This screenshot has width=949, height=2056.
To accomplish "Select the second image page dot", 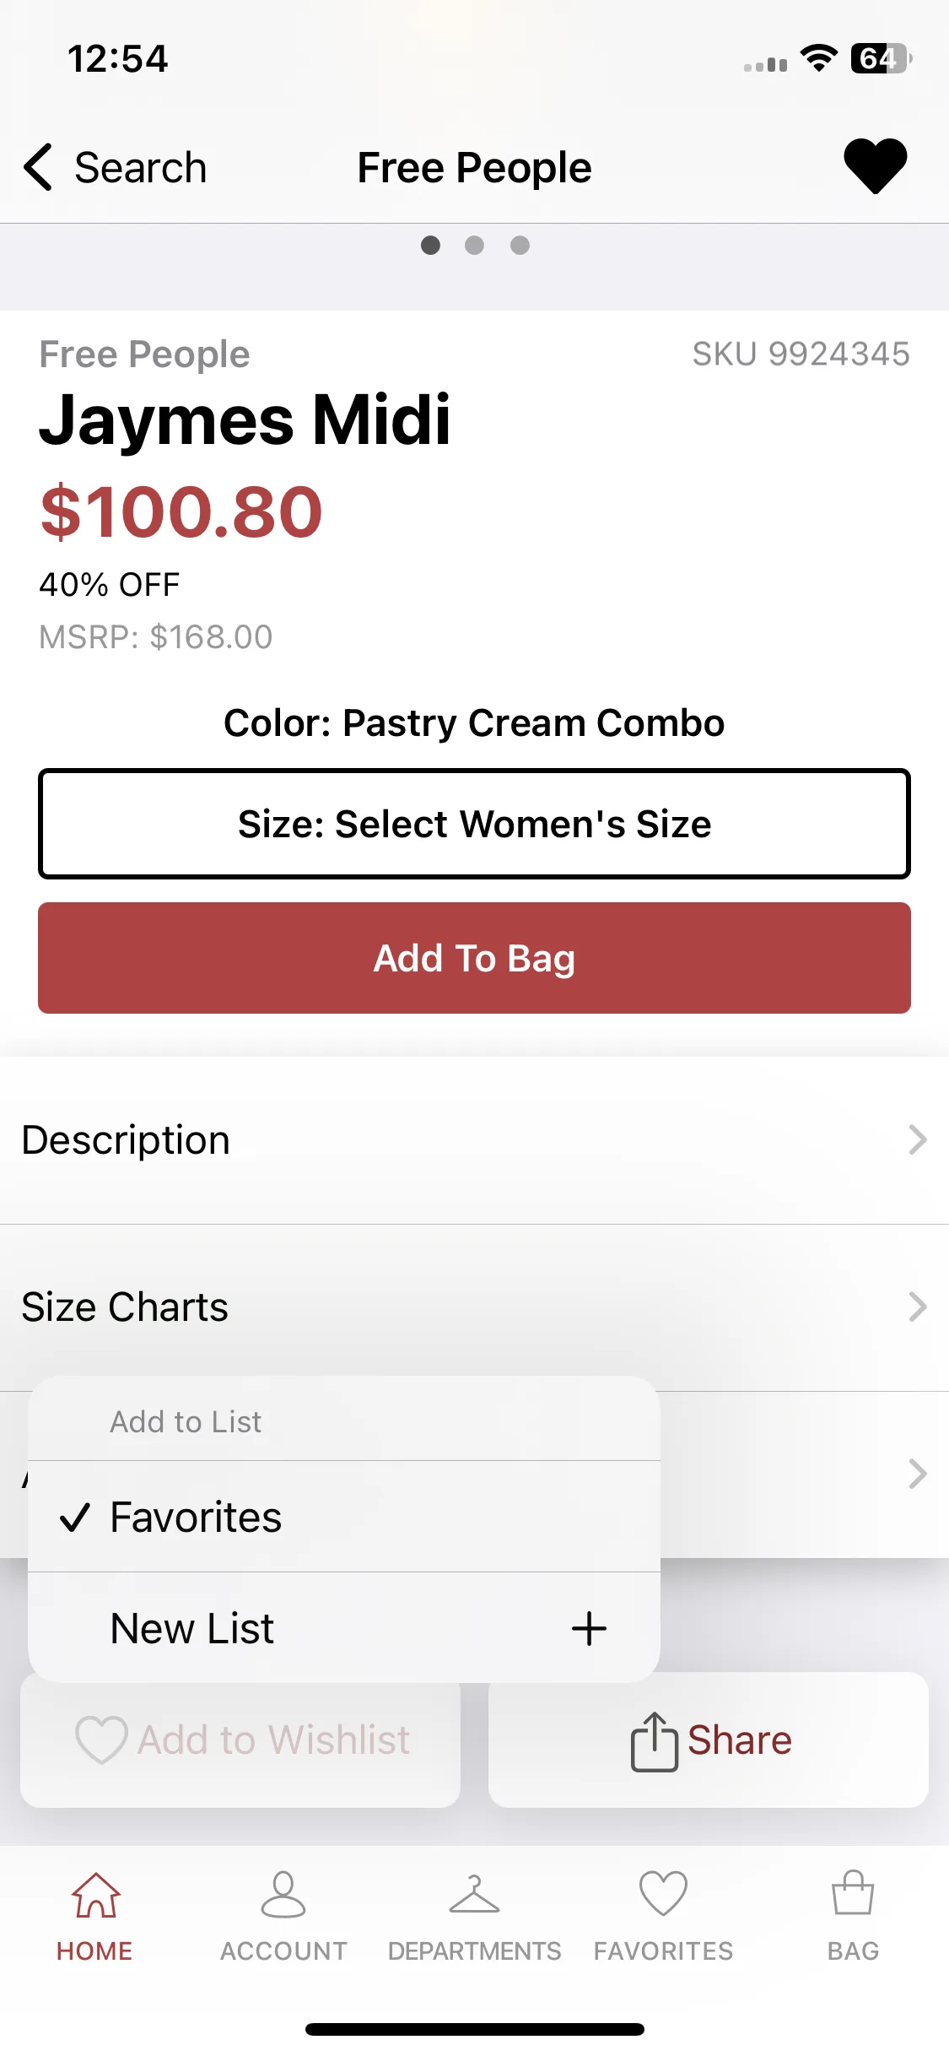I will click(x=474, y=245).
